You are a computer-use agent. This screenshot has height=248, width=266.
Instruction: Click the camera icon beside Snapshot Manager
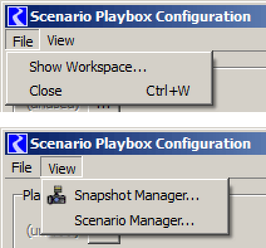pos(56,195)
